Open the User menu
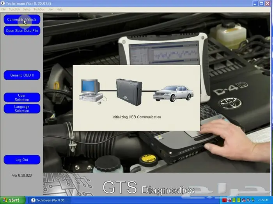The width and height of the screenshot is (273, 204). click(51, 9)
